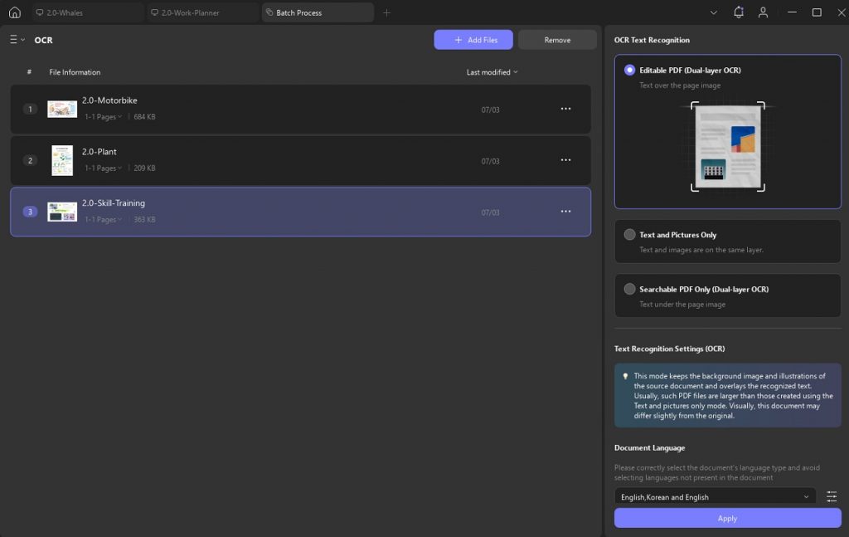Expand page range for 2.0-Plant
This screenshot has width=849, height=537.
pos(103,168)
